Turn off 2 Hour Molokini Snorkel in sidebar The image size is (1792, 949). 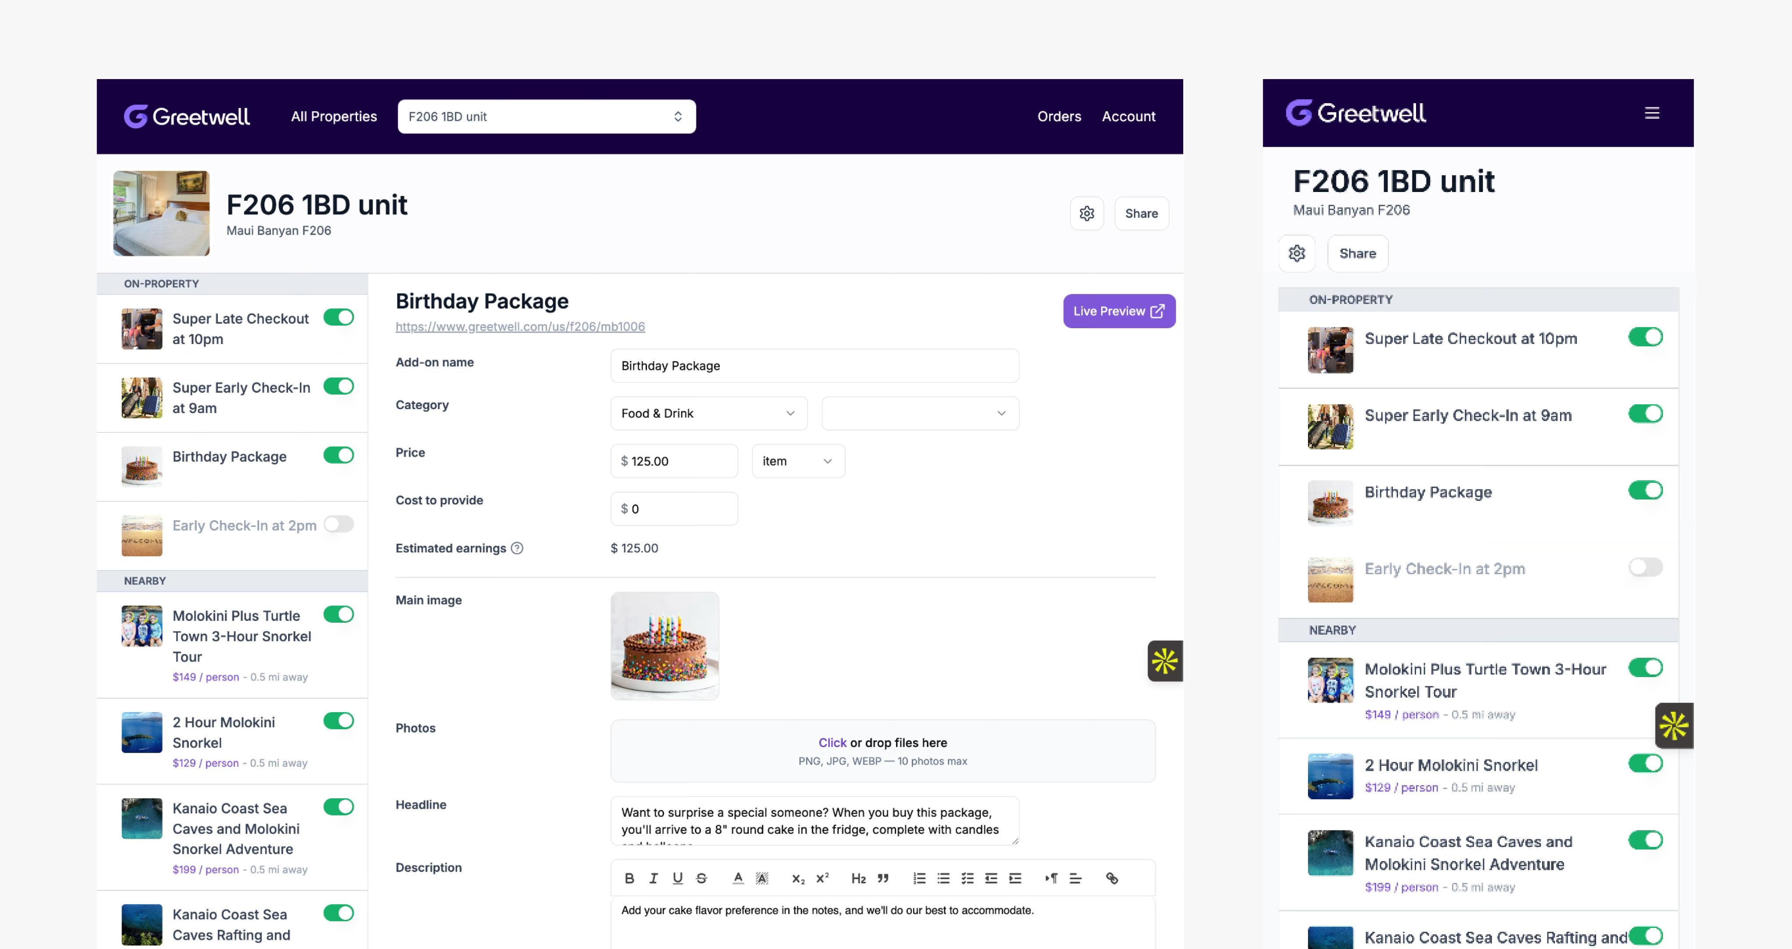pos(339,721)
